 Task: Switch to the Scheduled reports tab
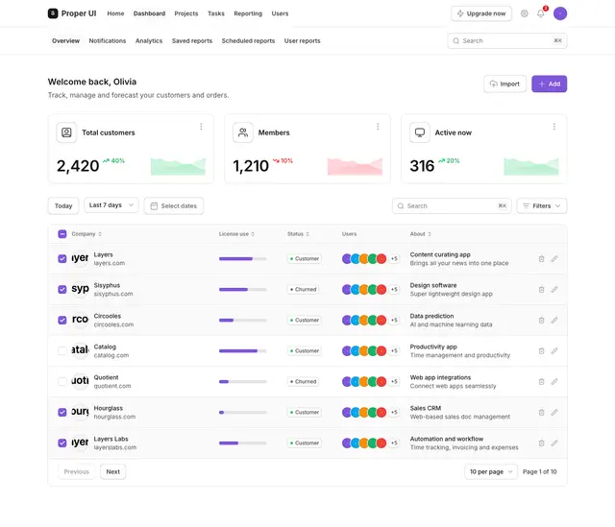point(248,40)
